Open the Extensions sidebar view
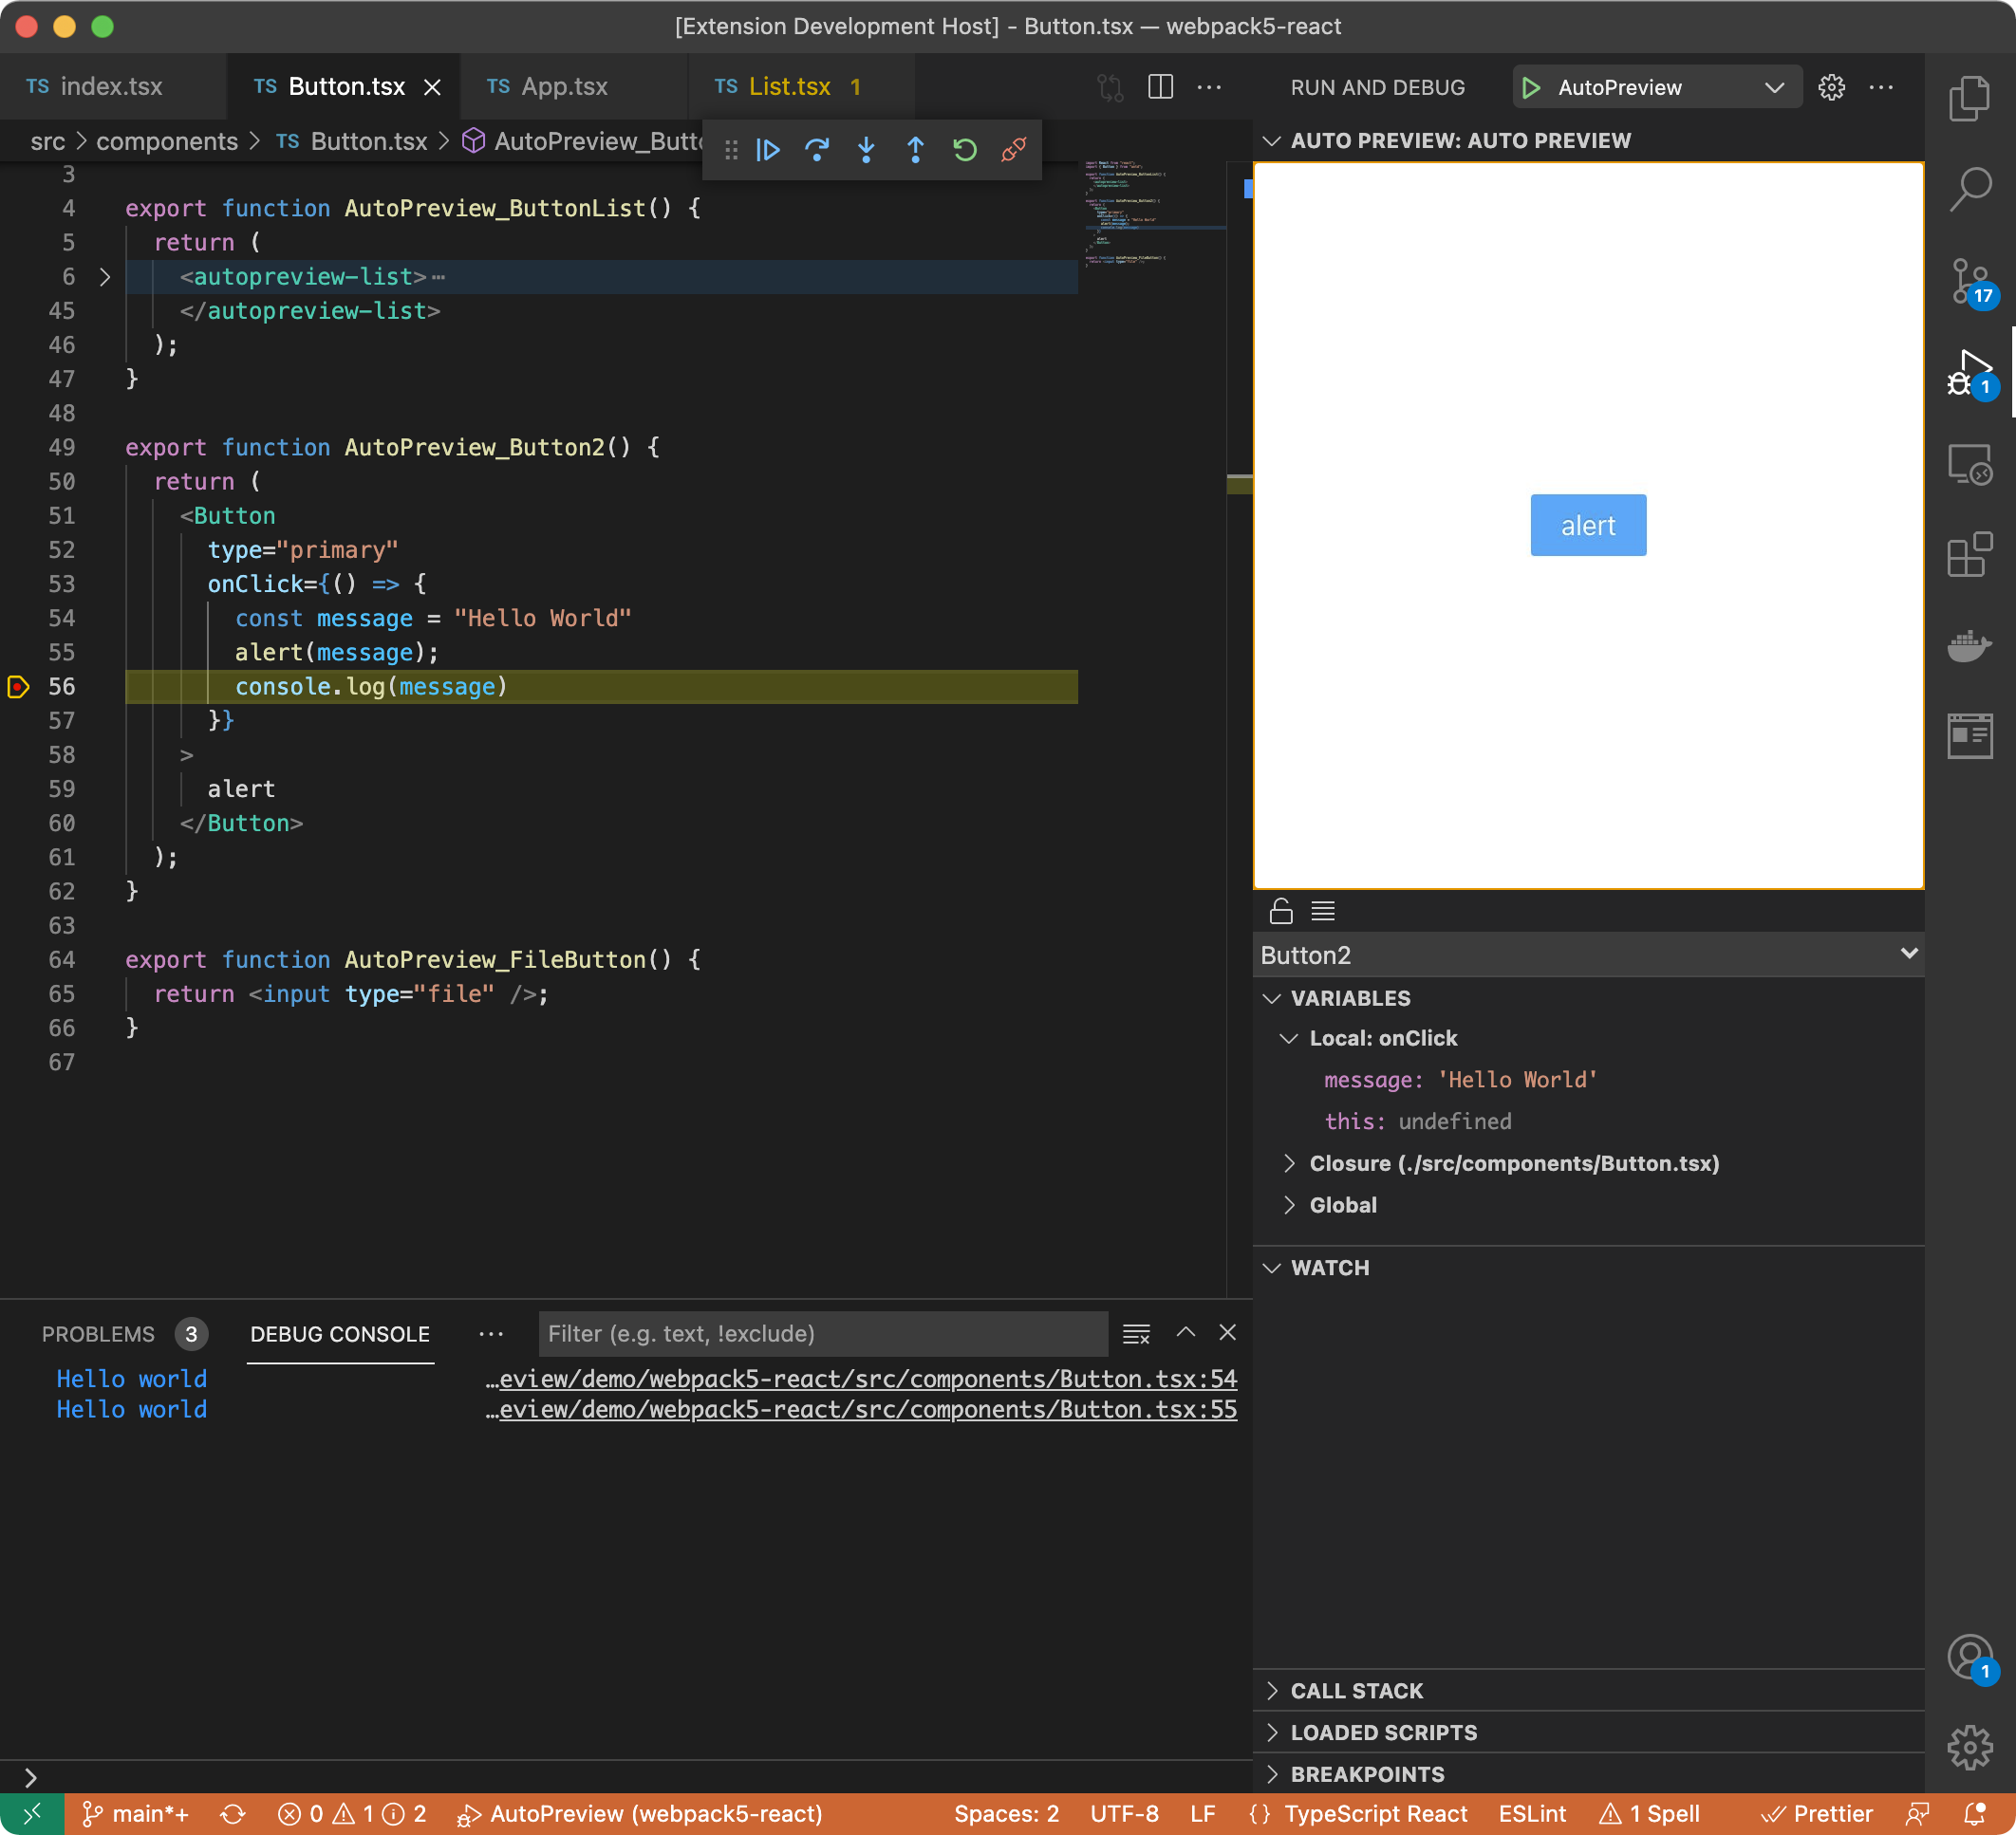 [x=1969, y=555]
